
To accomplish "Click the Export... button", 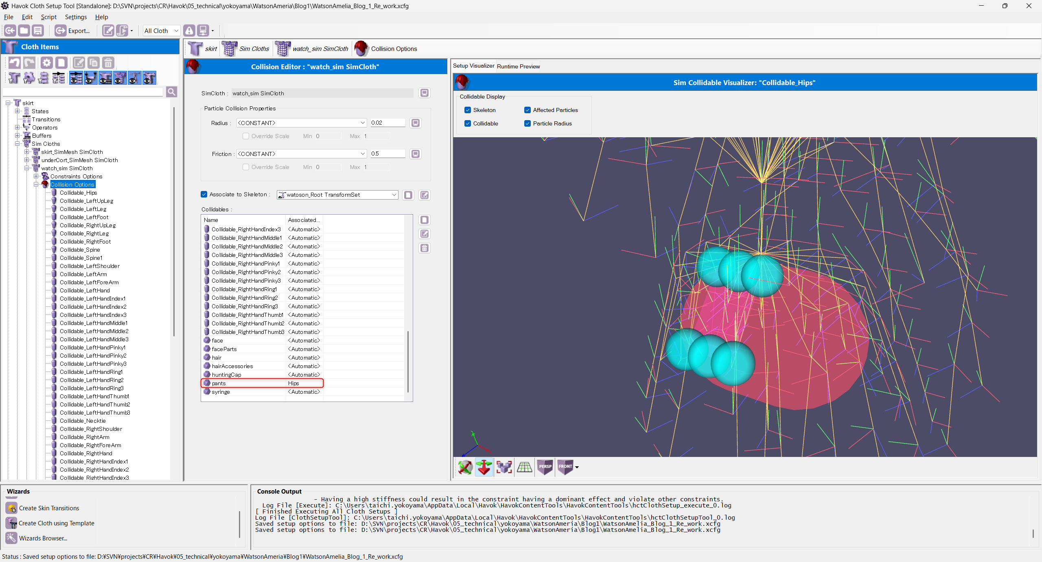I will [x=72, y=31].
